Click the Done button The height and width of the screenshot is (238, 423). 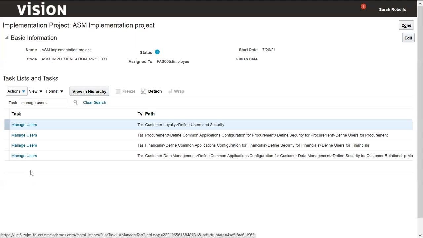(406, 25)
